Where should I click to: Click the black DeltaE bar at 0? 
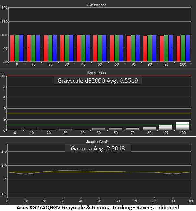[x=15, y=129]
